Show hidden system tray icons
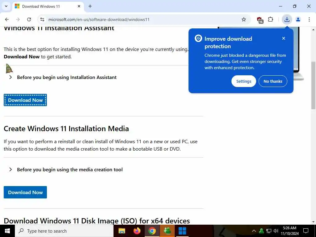 point(254,231)
